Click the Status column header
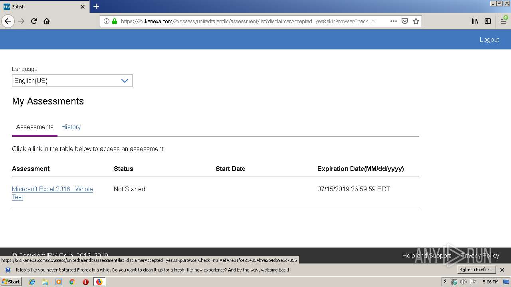This screenshot has height=287, width=511. click(x=123, y=169)
